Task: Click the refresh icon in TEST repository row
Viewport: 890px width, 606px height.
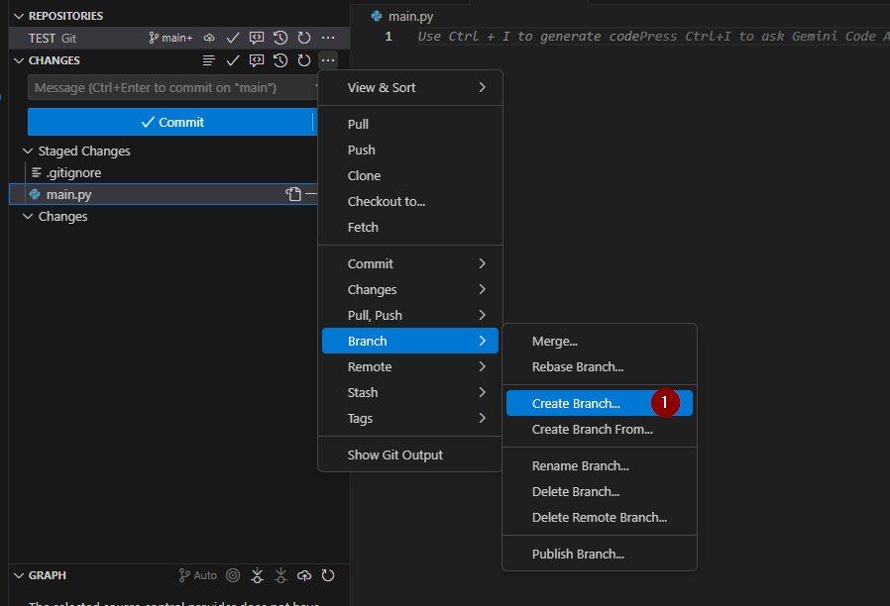Action: point(304,38)
